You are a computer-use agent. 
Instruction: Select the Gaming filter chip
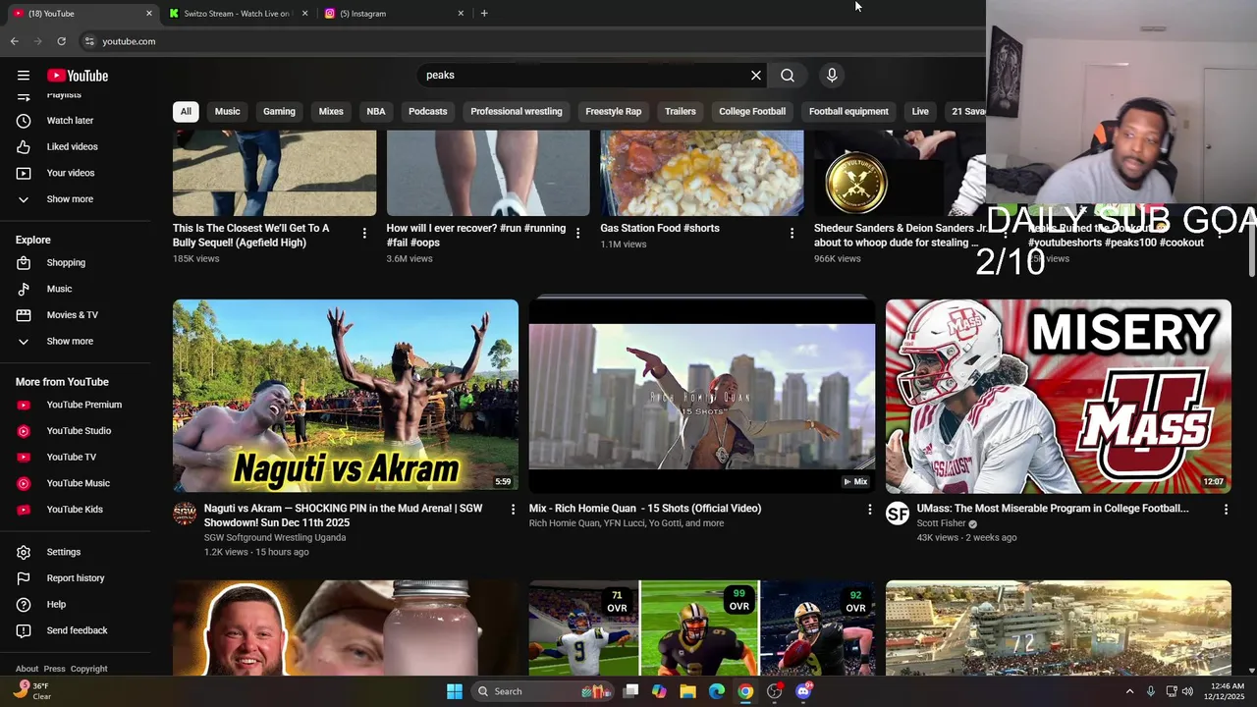279,111
